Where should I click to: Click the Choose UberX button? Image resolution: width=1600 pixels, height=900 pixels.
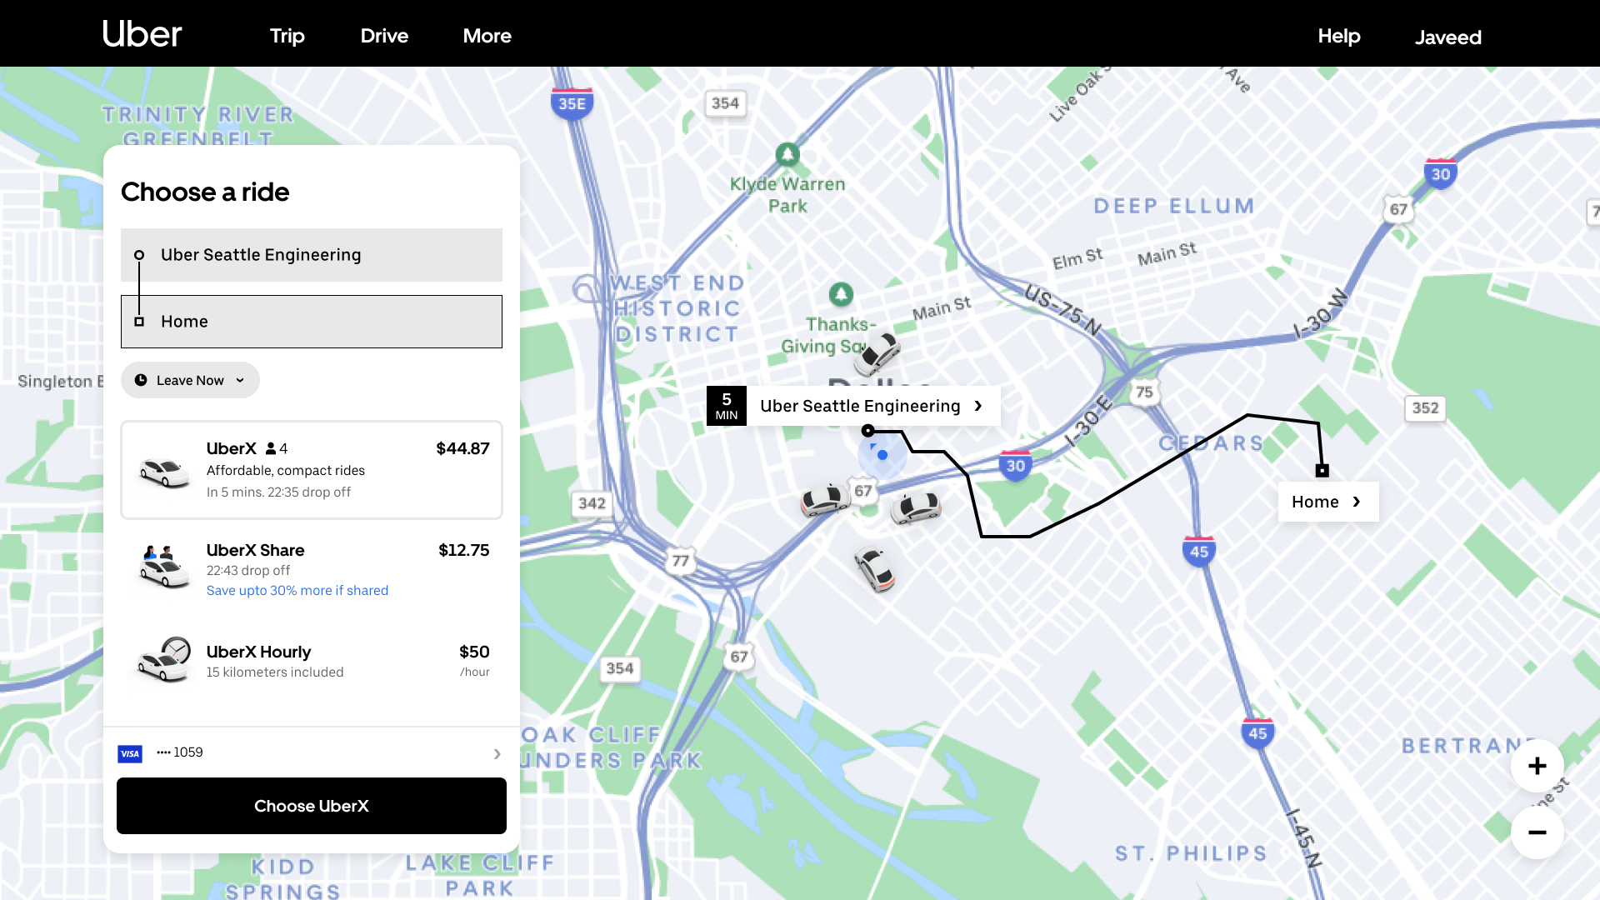pos(312,806)
